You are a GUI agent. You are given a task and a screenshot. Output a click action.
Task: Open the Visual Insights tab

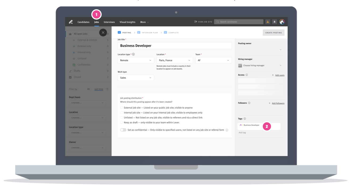click(127, 22)
